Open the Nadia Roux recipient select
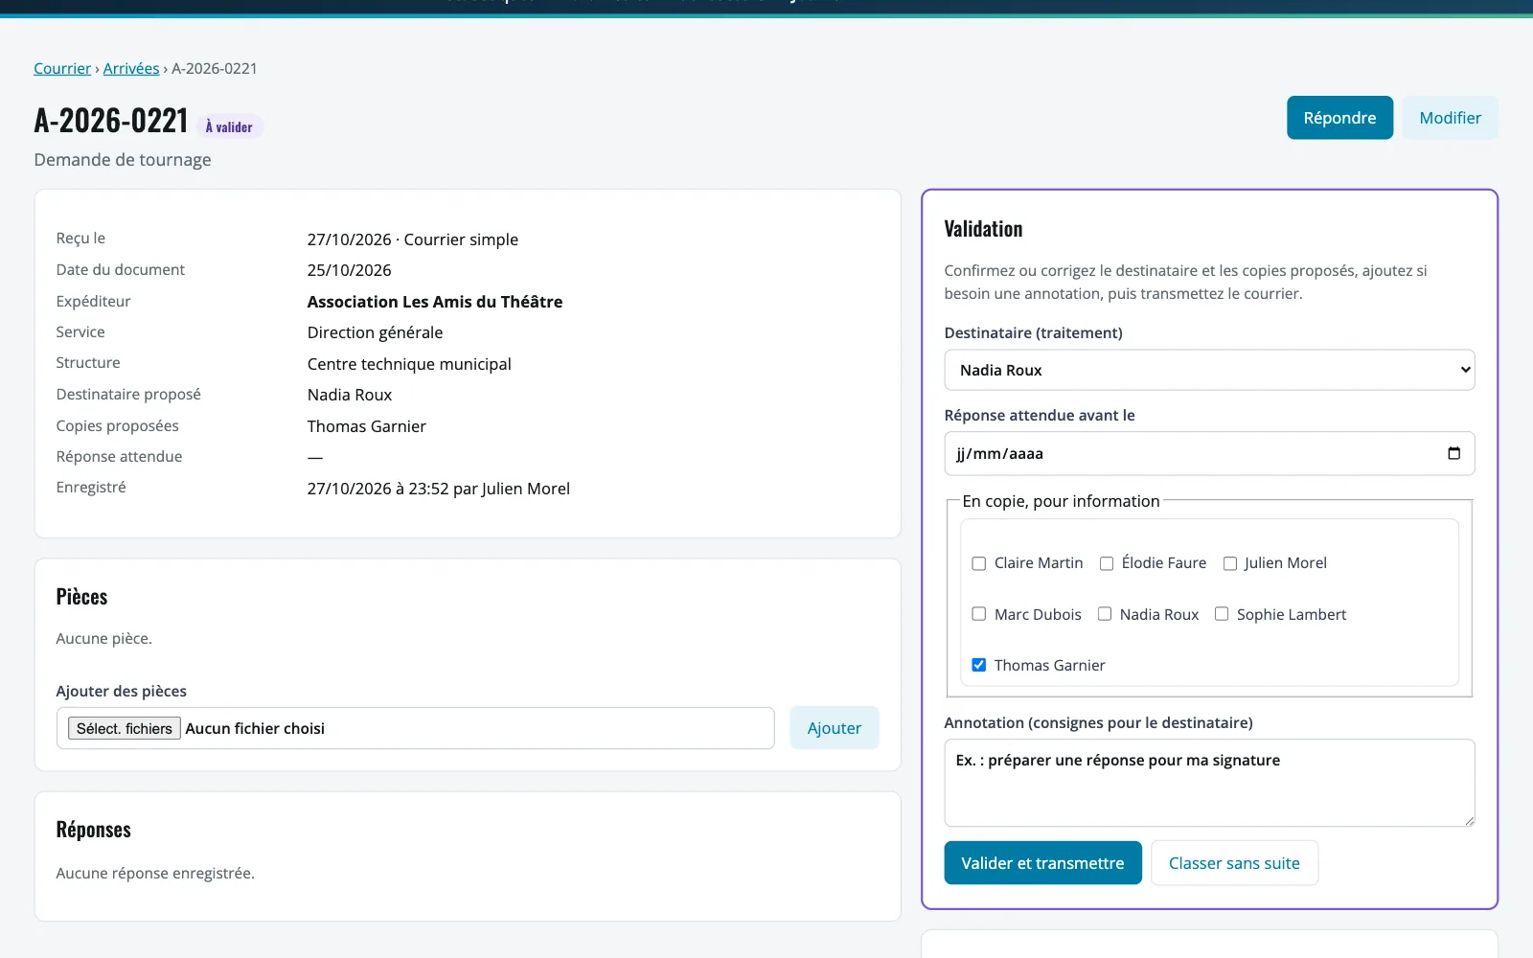 (1209, 370)
